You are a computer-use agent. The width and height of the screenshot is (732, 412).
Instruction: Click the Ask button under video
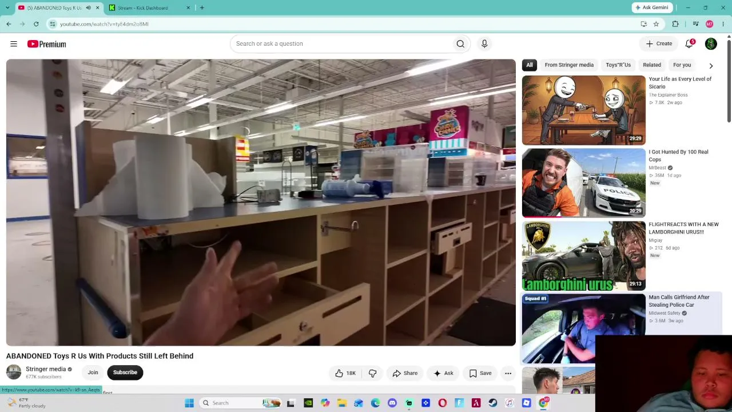[x=443, y=373]
